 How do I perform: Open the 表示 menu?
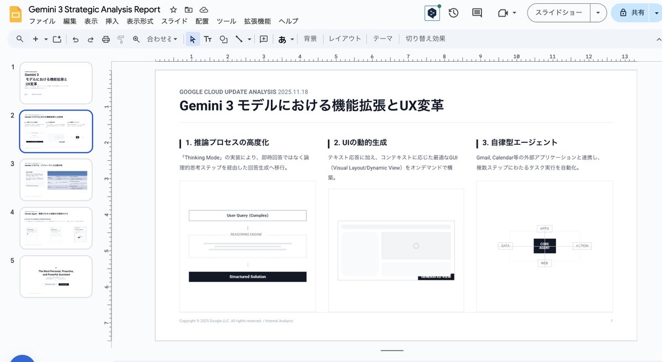(x=91, y=21)
